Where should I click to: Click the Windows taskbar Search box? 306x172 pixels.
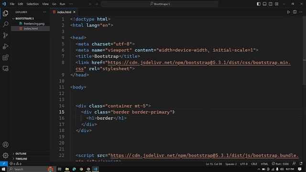click(x=31, y=169)
